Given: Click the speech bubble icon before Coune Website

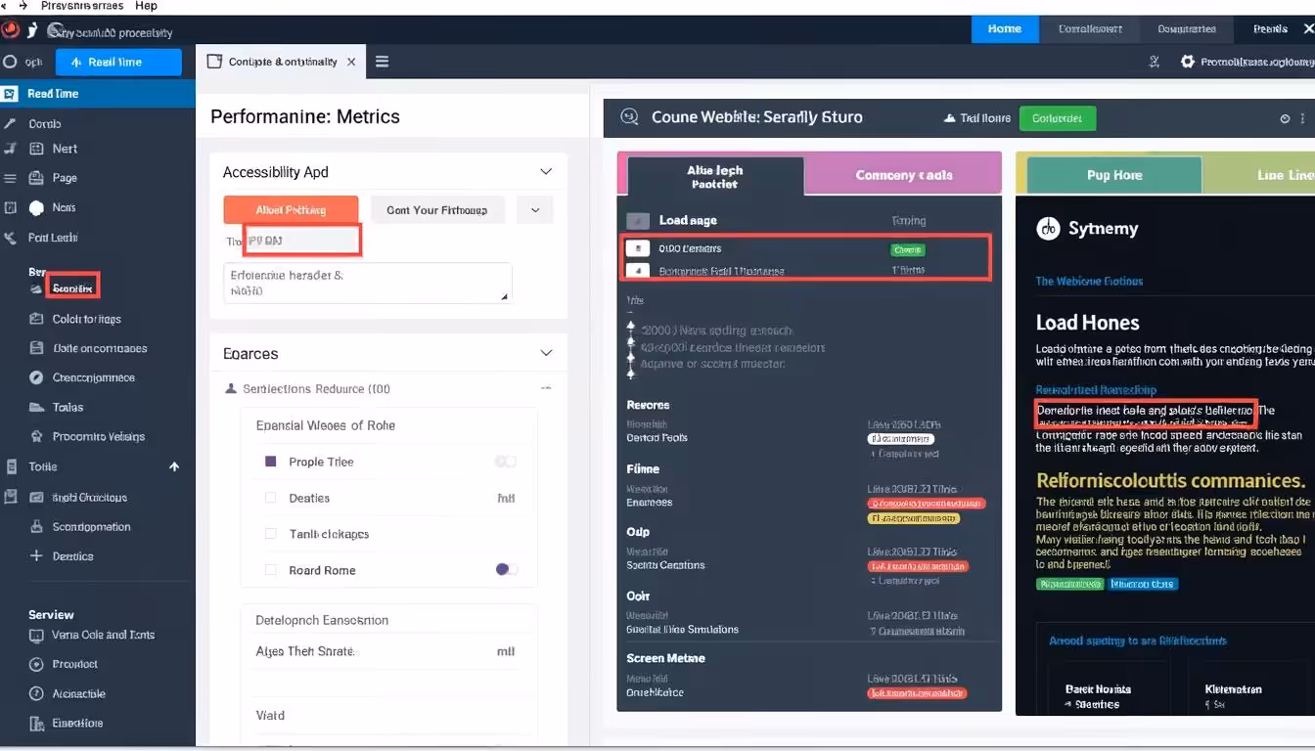Looking at the screenshot, I should pyautogui.click(x=629, y=117).
